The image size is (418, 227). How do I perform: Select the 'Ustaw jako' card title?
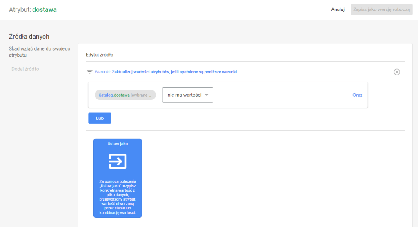click(x=118, y=144)
